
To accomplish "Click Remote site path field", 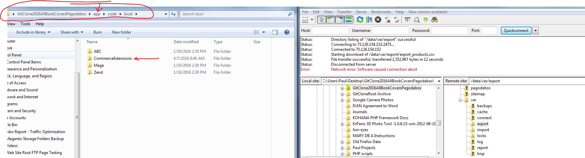I will click(x=527, y=81).
